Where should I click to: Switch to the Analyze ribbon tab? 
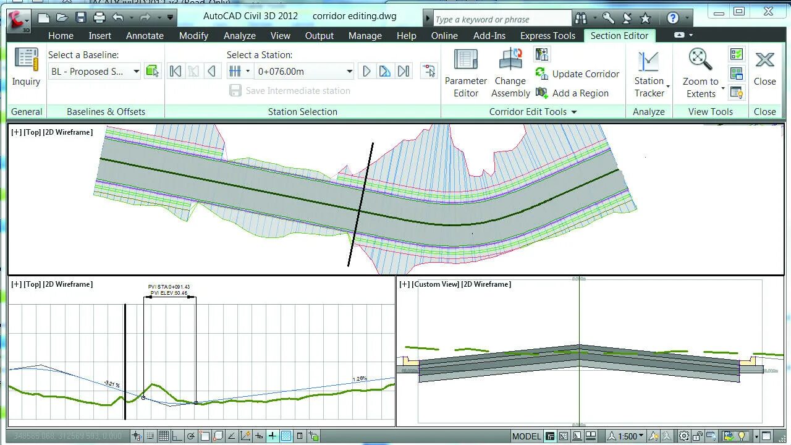240,36
